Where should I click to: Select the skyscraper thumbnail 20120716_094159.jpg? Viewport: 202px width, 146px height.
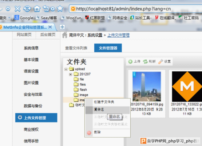point(147,87)
